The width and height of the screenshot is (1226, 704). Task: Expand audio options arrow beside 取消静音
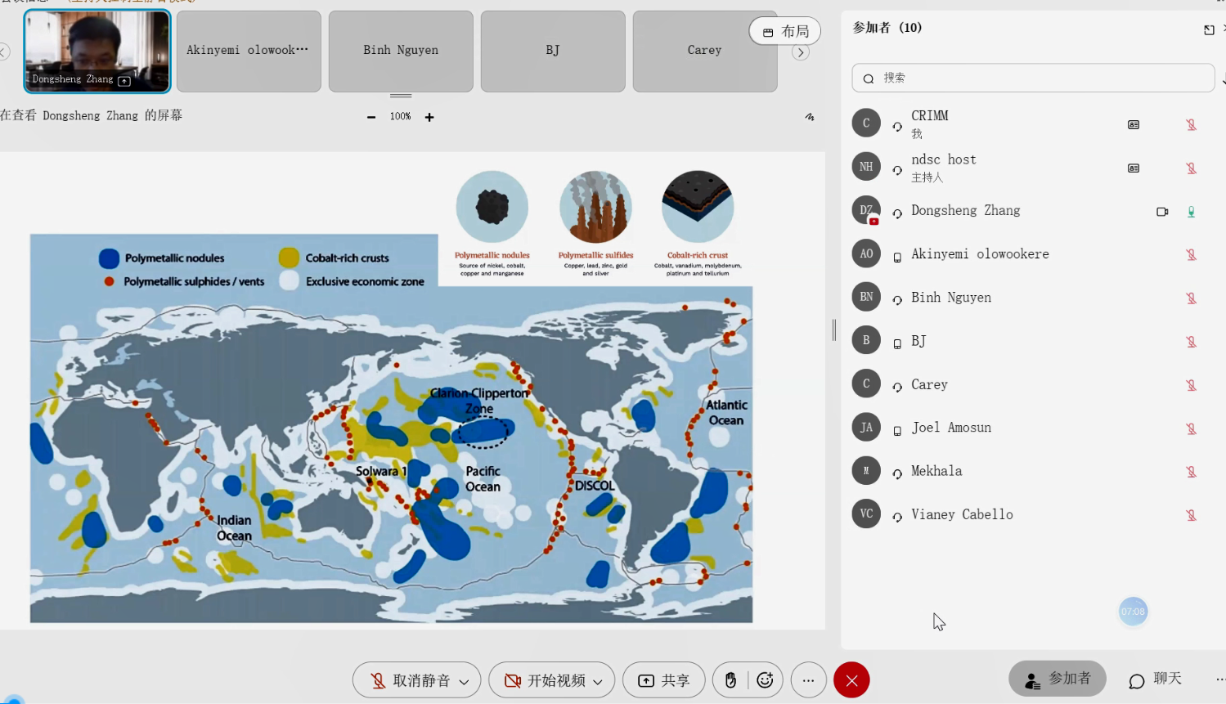click(465, 681)
